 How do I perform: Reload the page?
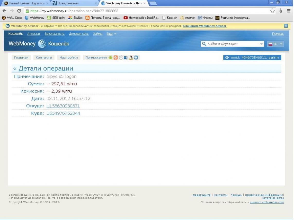(x=19, y=11)
